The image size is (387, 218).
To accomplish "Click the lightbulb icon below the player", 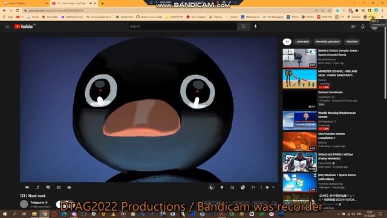I will [222, 187].
